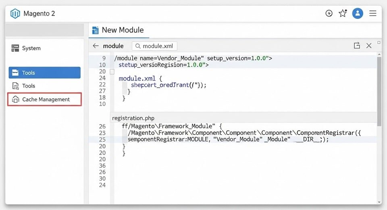This screenshot has width=387, height=210.
Task: Click the module.xml search field
Action: (x=154, y=46)
